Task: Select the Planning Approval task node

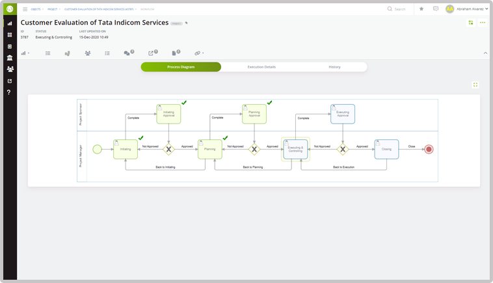Action: click(x=254, y=114)
